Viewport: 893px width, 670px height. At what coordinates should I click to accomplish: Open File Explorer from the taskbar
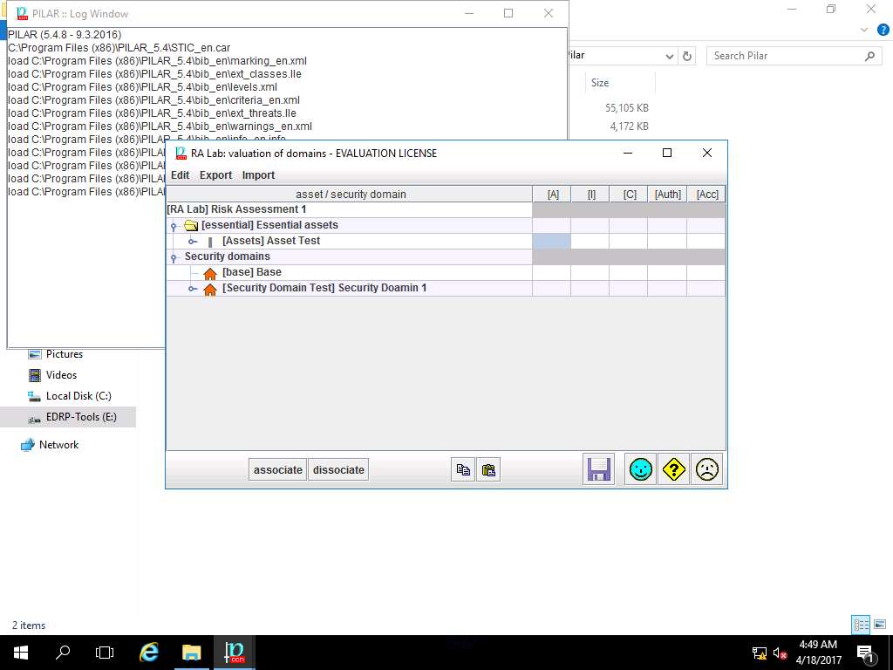click(191, 653)
